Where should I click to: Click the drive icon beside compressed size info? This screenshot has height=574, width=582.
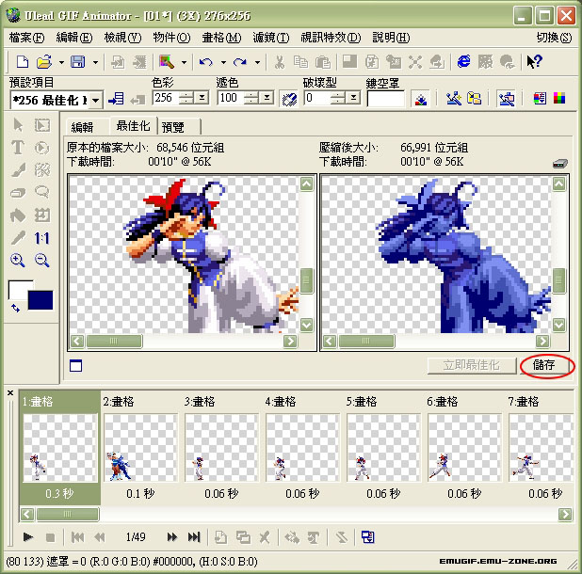click(559, 163)
